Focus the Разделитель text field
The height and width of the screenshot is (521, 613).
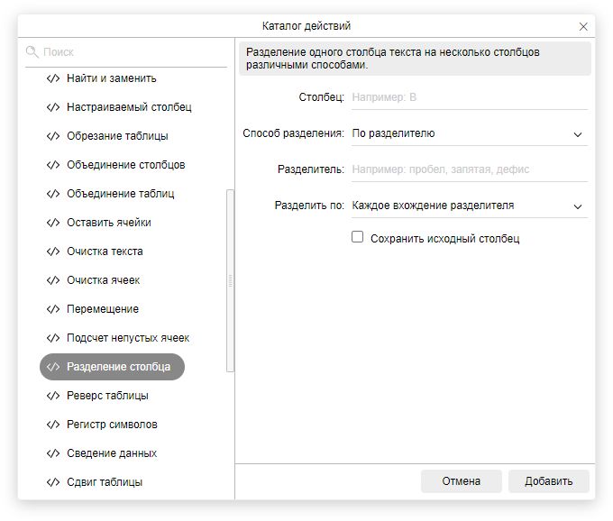[x=469, y=169]
